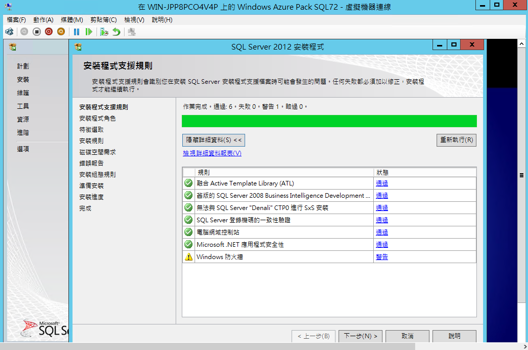Viewport: 528px width, 350px height.
Task: Open the 檢視(V) menu
Action: pos(134,20)
